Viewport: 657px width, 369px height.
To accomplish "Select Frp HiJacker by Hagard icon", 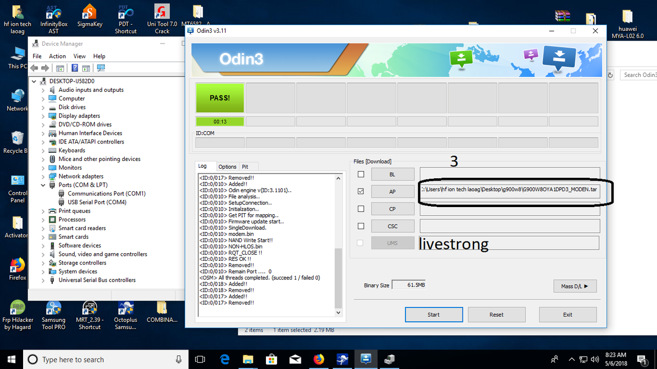I will pos(18,315).
